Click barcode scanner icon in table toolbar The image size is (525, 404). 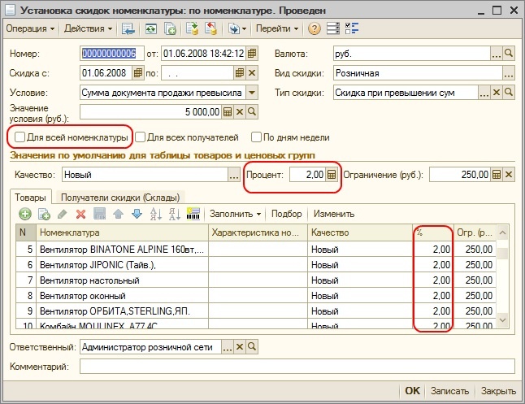[193, 214]
